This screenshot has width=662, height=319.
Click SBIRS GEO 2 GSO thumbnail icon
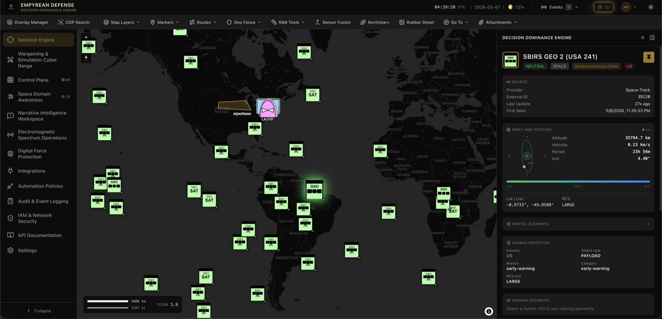coord(511,60)
